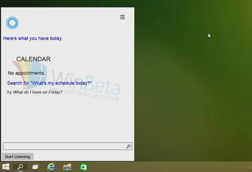Click the "try What do I have on Friday?" hint
This screenshot has width=252, height=172.
[35, 92]
